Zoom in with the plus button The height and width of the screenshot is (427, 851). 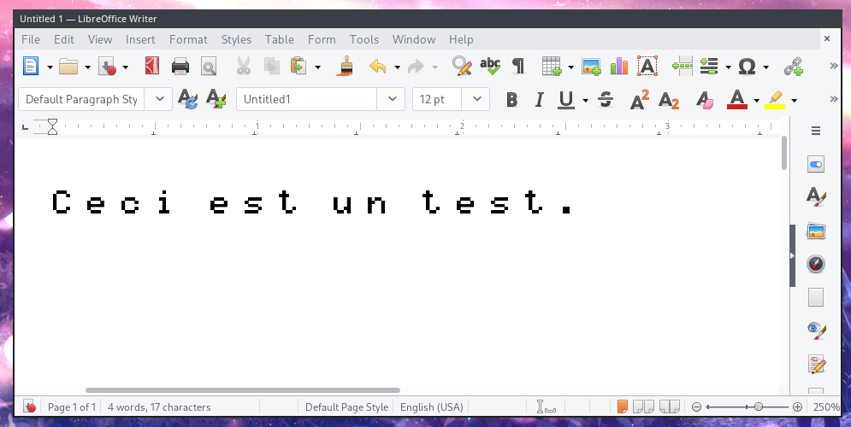[797, 407]
